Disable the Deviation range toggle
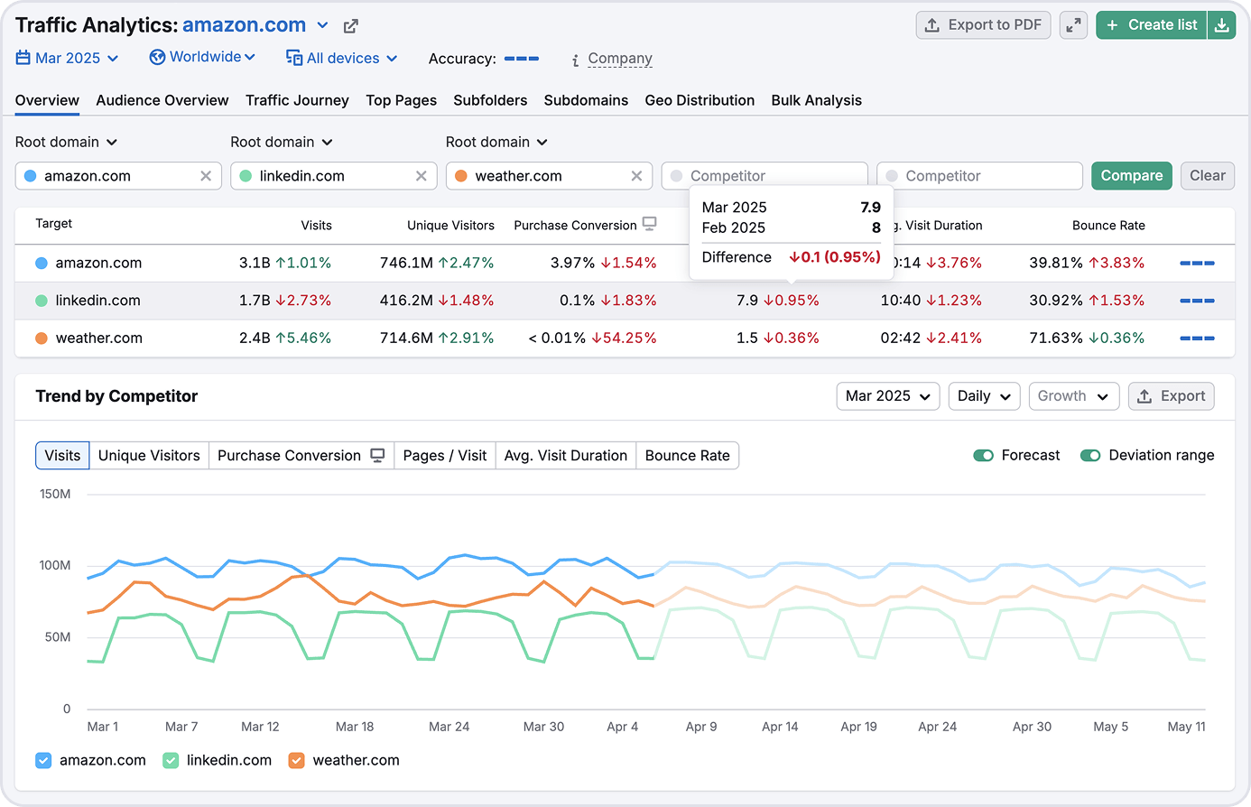This screenshot has width=1251, height=807. pyautogui.click(x=1090, y=456)
